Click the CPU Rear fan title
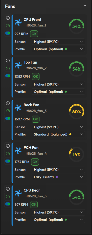Viewport: 92px width, 235px height. click(x=32, y=190)
